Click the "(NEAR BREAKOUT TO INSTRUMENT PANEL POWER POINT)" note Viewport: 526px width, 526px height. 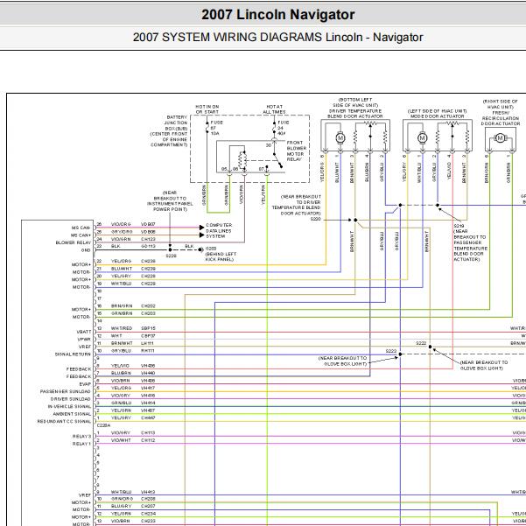pyautogui.click(x=170, y=201)
